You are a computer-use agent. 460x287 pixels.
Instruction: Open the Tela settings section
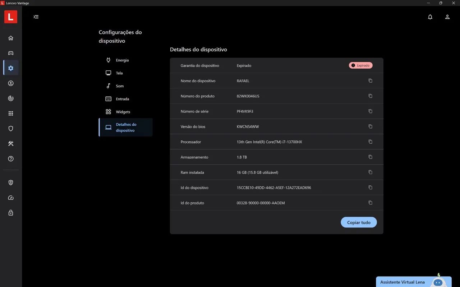(x=125, y=73)
